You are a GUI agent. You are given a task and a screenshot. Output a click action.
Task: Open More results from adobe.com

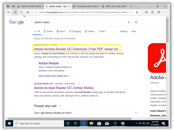(54, 76)
